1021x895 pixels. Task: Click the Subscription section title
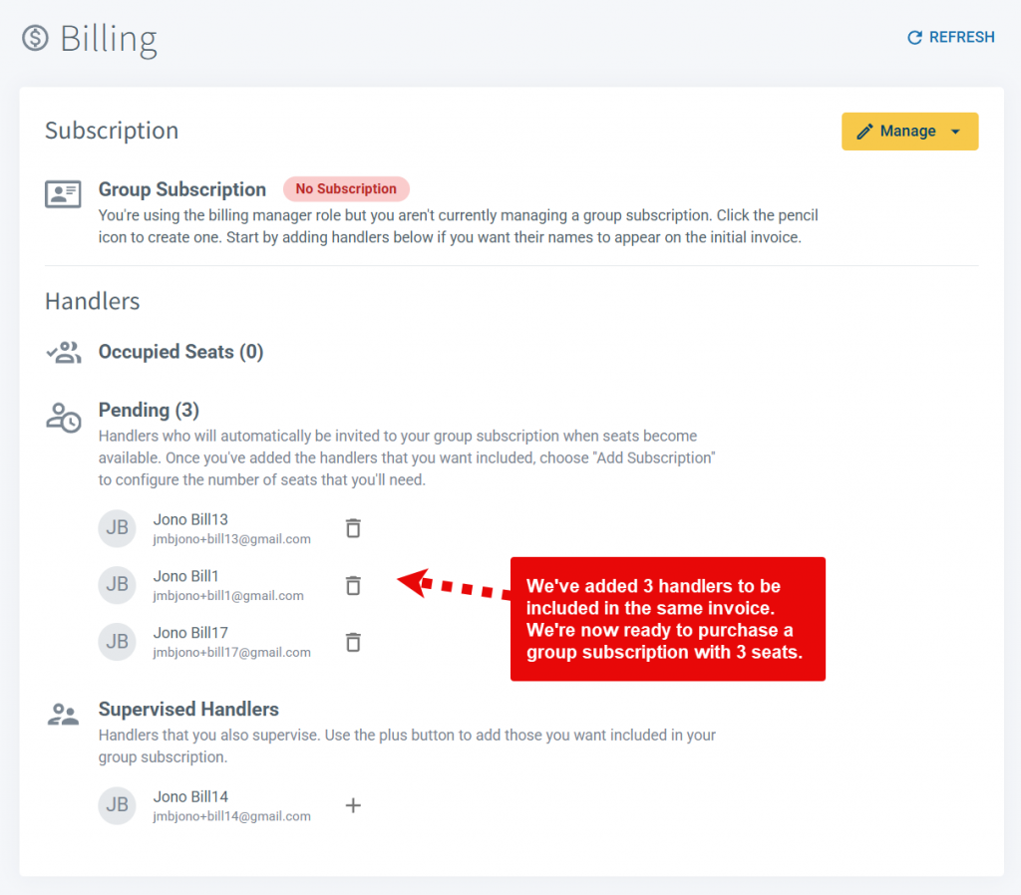[111, 131]
